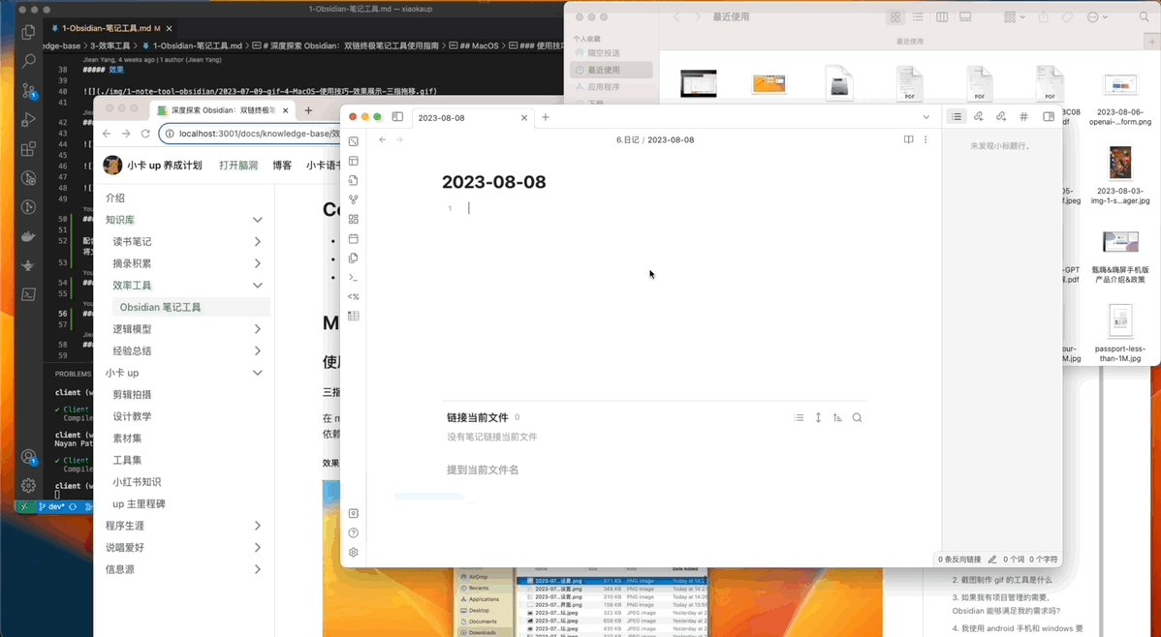The height and width of the screenshot is (637, 1161).
Task: Open command palette terminal icon in Obsidian
Action: click(354, 278)
